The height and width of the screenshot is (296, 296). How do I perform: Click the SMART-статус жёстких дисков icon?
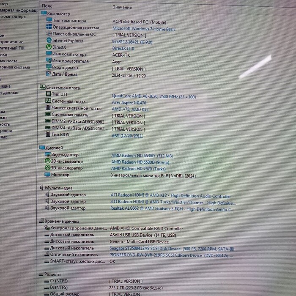(47, 262)
